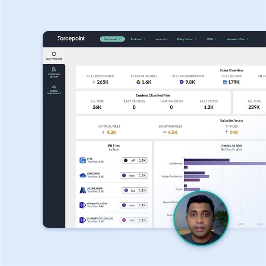Click the Scan Progress spinner icon
Image resolution: width=266 pixels, height=266 pixels.
54,54
